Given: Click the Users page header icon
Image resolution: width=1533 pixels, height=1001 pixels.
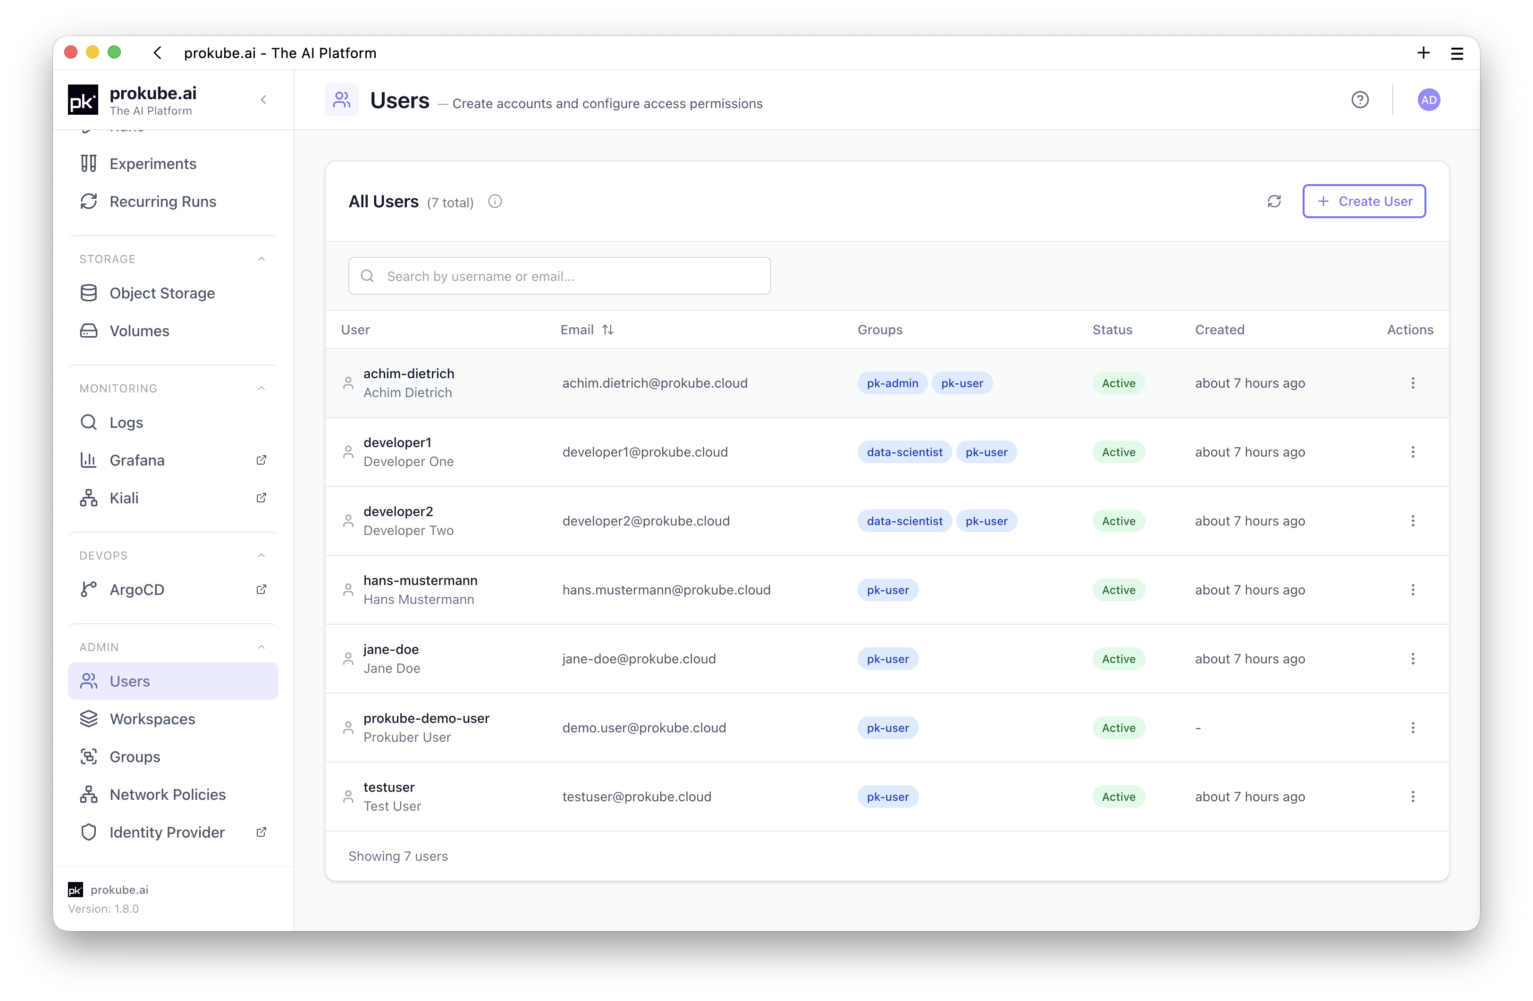Looking at the screenshot, I should pyautogui.click(x=341, y=100).
